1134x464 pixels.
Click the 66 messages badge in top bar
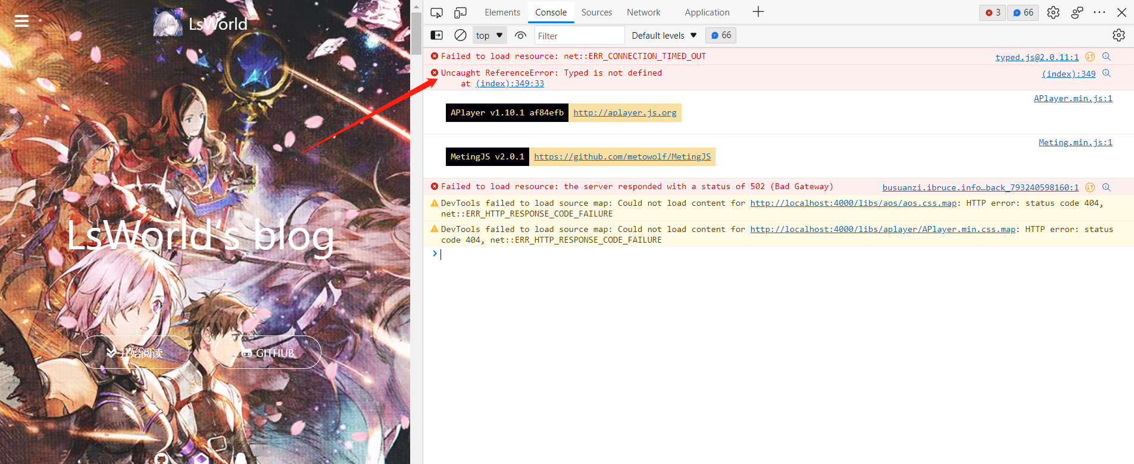point(1023,12)
